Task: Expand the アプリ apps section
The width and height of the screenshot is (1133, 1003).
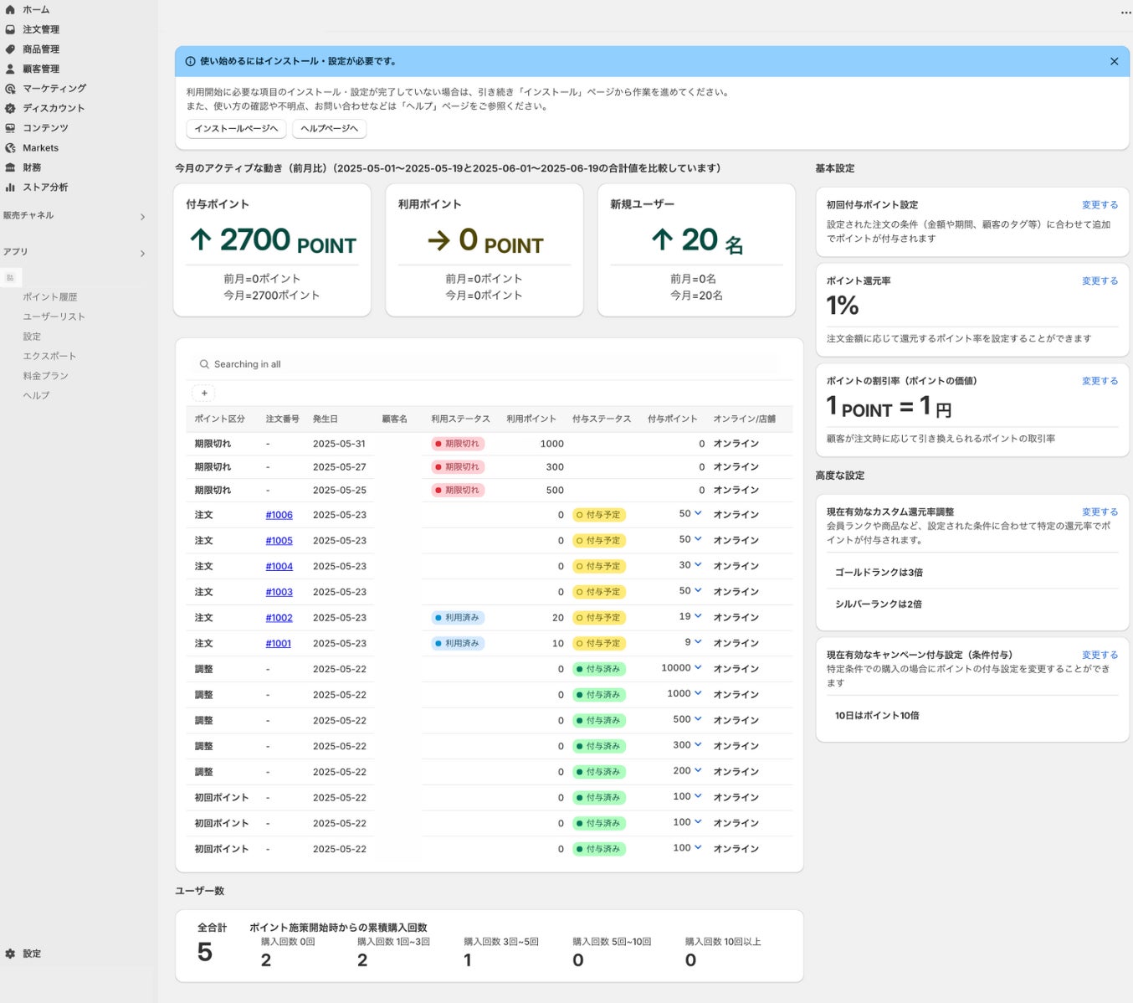Action: (x=142, y=253)
